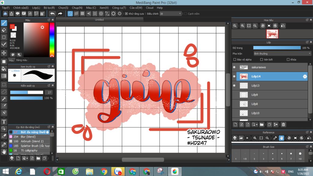Hide the Lớp13 layer
313x176 pixels.
[x=234, y=86]
